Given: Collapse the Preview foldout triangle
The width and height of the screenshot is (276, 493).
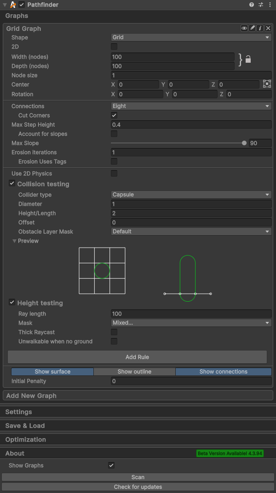Looking at the screenshot, I should 14,241.
